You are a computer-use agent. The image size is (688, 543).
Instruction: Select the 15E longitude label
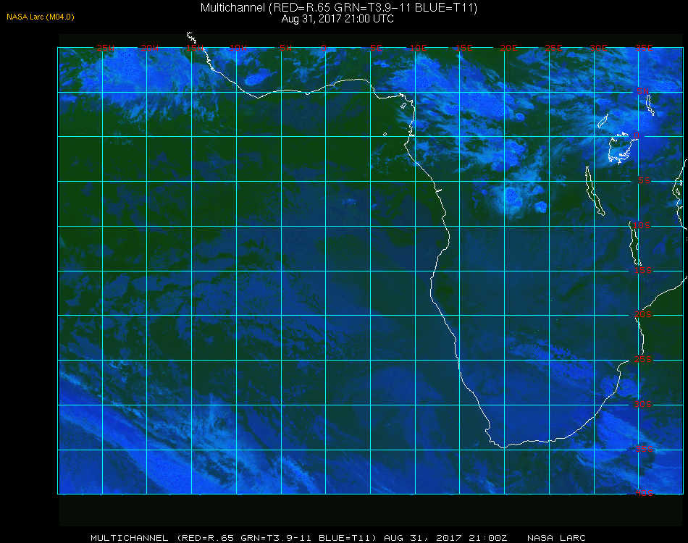click(463, 48)
